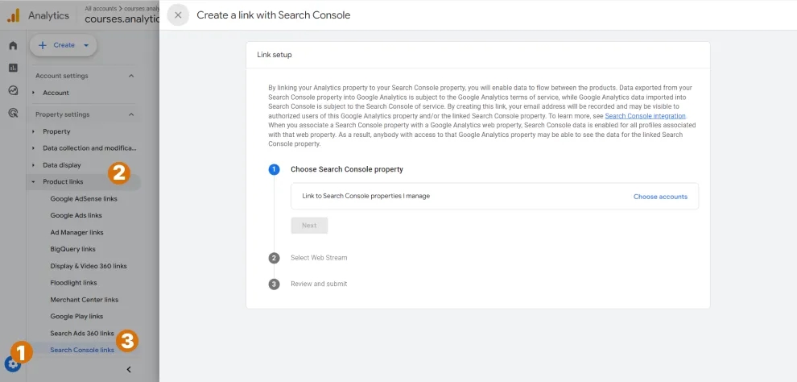Open Search Console links item
Viewport: 797px width, 382px height.
(82, 350)
